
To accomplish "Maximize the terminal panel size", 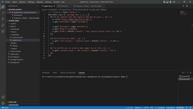I will coord(188,73).
